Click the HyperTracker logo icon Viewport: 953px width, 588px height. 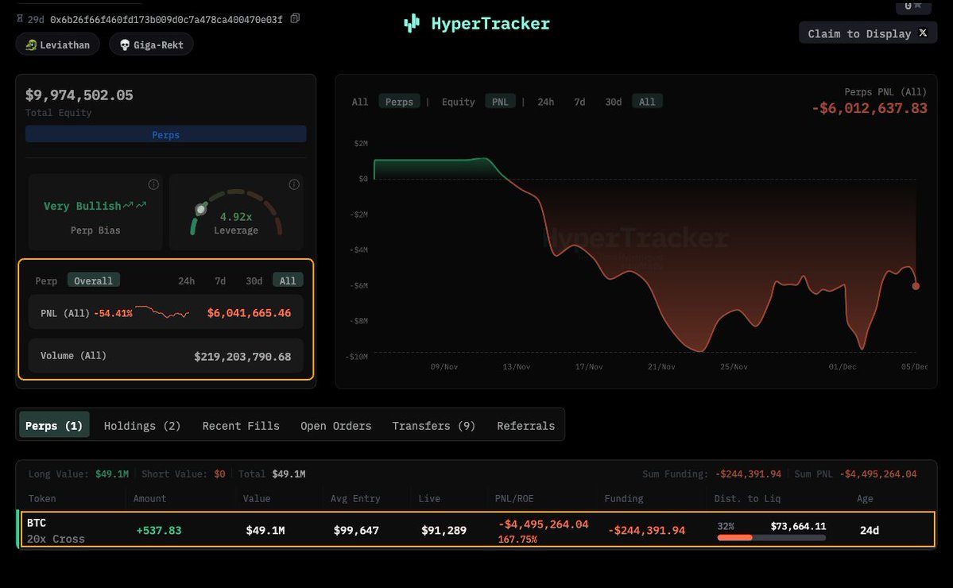(411, 24)
